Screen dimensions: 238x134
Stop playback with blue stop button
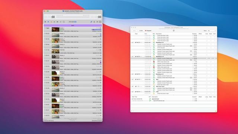[48, 22]
